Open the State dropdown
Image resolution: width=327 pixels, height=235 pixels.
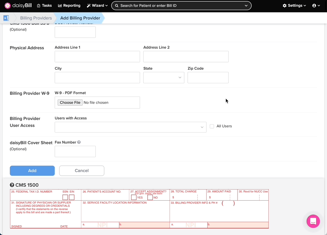164,78
